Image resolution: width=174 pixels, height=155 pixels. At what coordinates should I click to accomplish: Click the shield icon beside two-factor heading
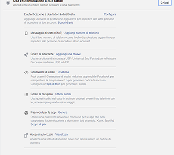8,3
